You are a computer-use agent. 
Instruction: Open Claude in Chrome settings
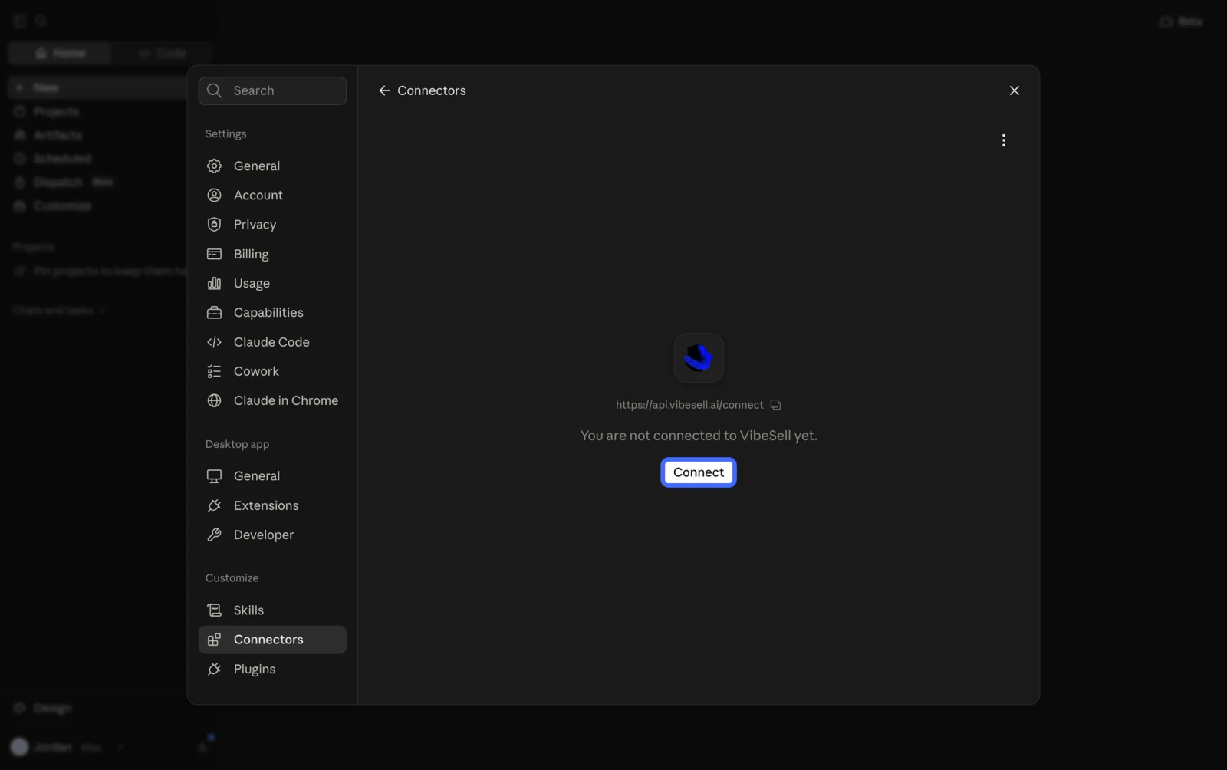pyautogui.click(x=272, y=400)
